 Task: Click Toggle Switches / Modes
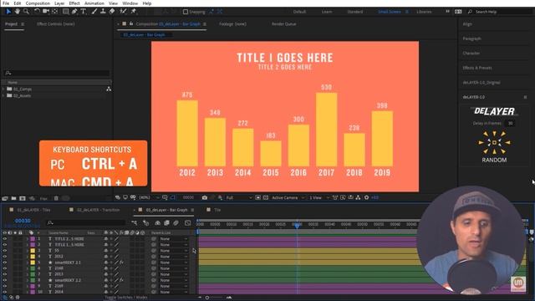(x=126, y=298)
